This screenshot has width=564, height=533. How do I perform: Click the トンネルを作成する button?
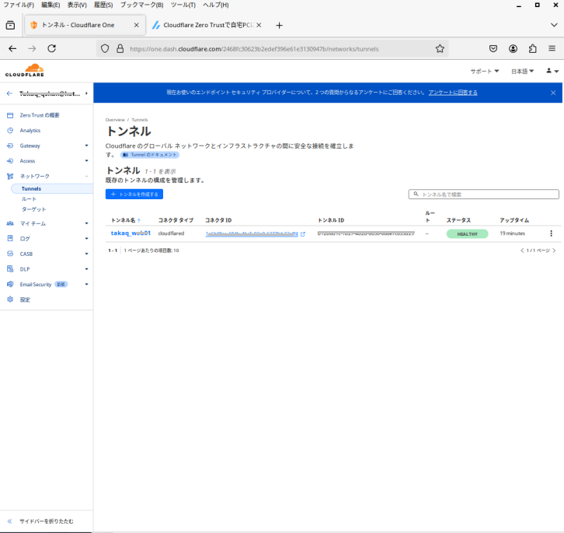coord(134,194)
